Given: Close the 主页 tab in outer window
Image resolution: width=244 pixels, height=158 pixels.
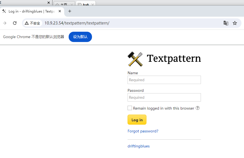Looking at the screenshot, I should 72,4.
